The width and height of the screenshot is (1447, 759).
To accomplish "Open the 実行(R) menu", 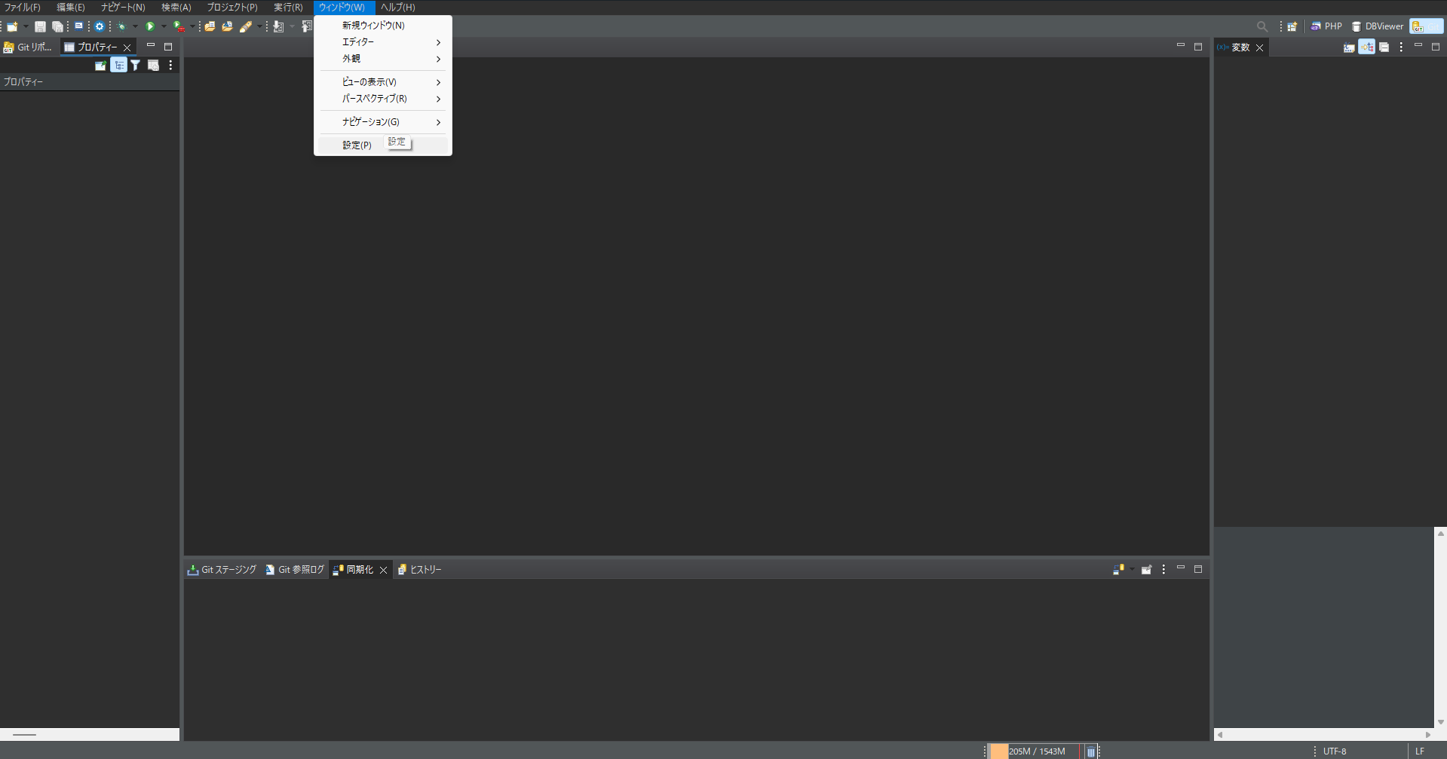I will pos(288,8).
